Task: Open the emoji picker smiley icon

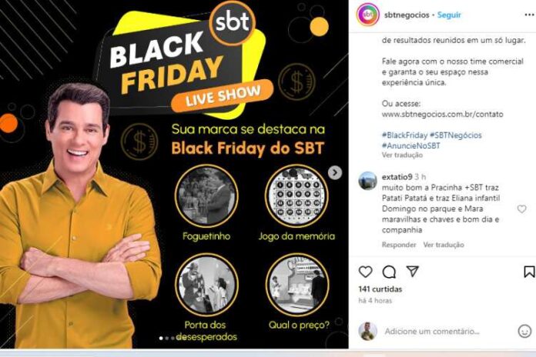Action: 524,331
